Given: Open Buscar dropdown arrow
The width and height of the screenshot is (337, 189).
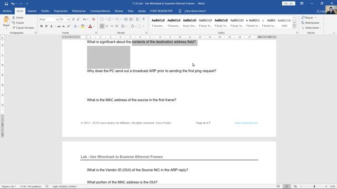Looking at the screenshot, I should (316, 17).
